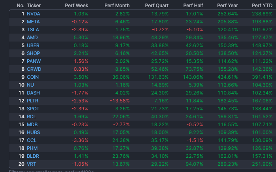Select CCL's Perf Half value -1.51%
276x172 pixels.
click(x=195, y=140)
